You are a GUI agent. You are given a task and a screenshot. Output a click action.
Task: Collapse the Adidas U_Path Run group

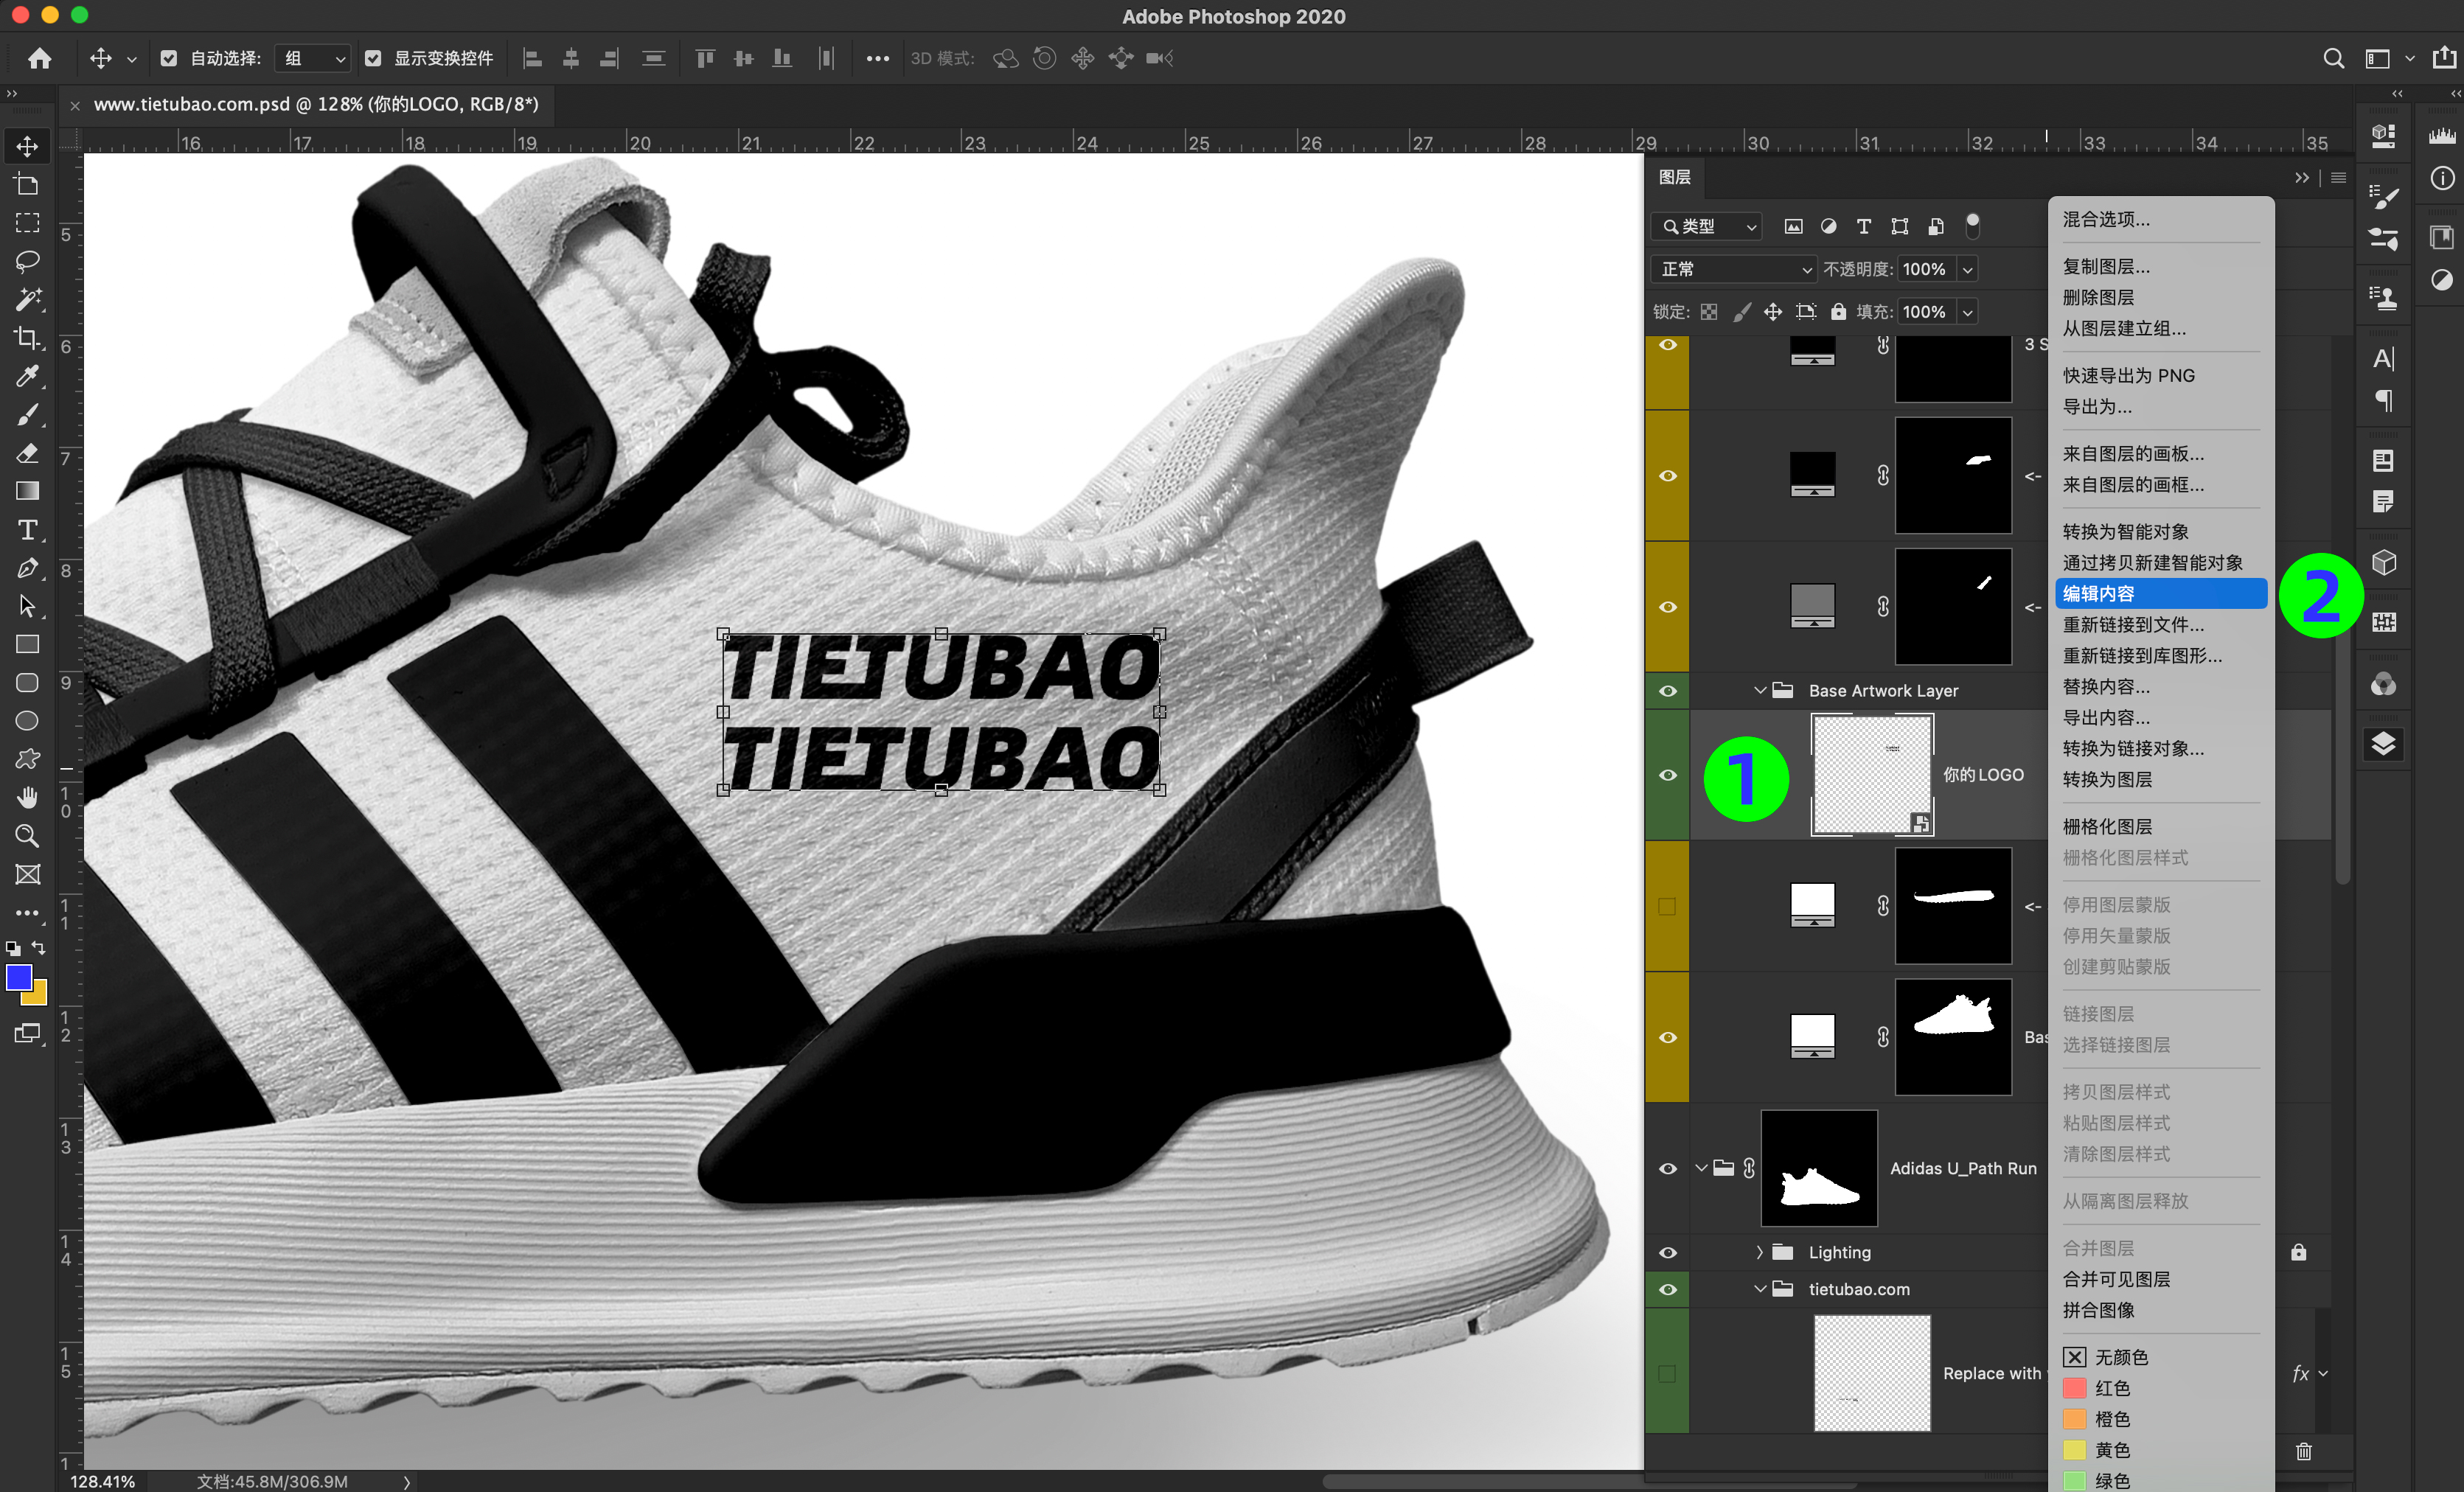(x=1701, y=1168)
